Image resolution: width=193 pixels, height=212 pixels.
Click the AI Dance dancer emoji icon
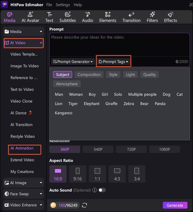click(x=30, y=113)
